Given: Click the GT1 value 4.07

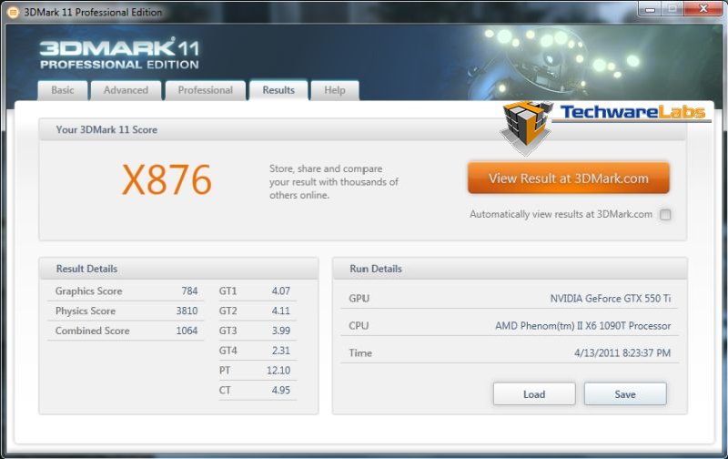Looking at the screenshot, I should click(281, 291).
